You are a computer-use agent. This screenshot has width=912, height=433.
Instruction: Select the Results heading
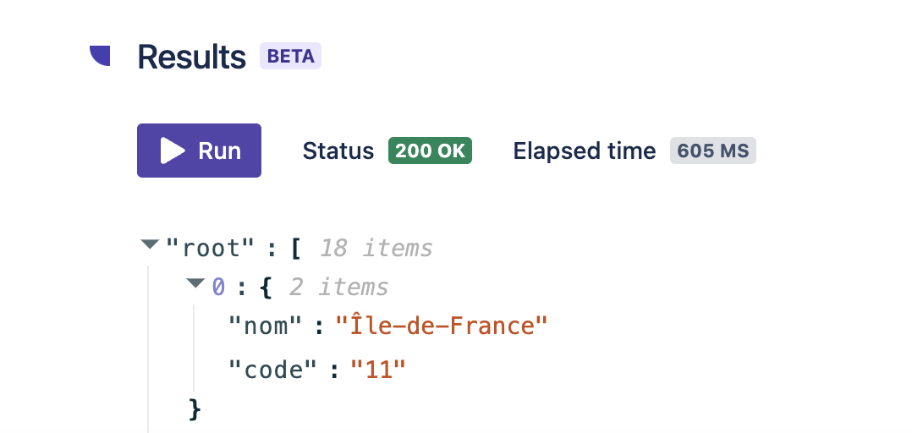191,57
